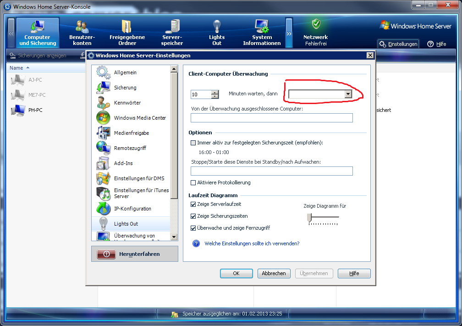Image resolution: width=462 pixels, height=326 pixels.
Task: Click Sicherungen anzeigen in the console toolbar
Action: (38, 55)
